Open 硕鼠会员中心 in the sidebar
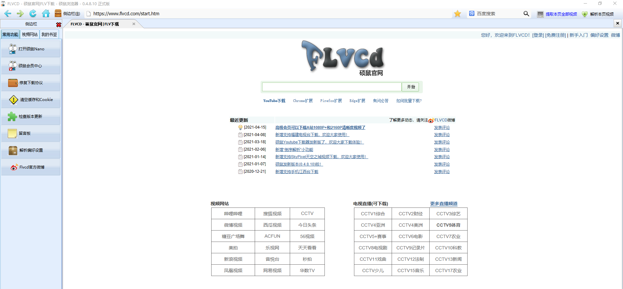623x289 pixels. 31,66
